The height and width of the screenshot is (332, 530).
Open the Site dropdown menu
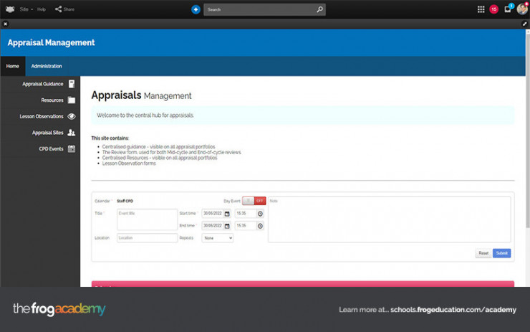(26, 9)
